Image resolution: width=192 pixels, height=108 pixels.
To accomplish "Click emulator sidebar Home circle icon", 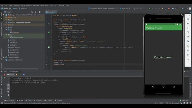I will pos(188,55).
